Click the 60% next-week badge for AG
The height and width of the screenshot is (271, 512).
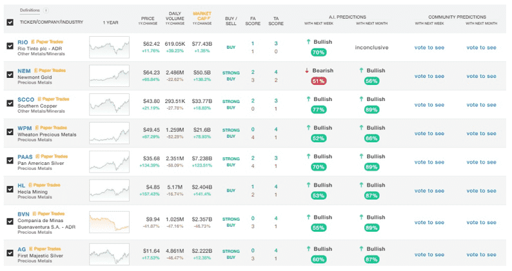pyautogui.click(x=319, y=259)
